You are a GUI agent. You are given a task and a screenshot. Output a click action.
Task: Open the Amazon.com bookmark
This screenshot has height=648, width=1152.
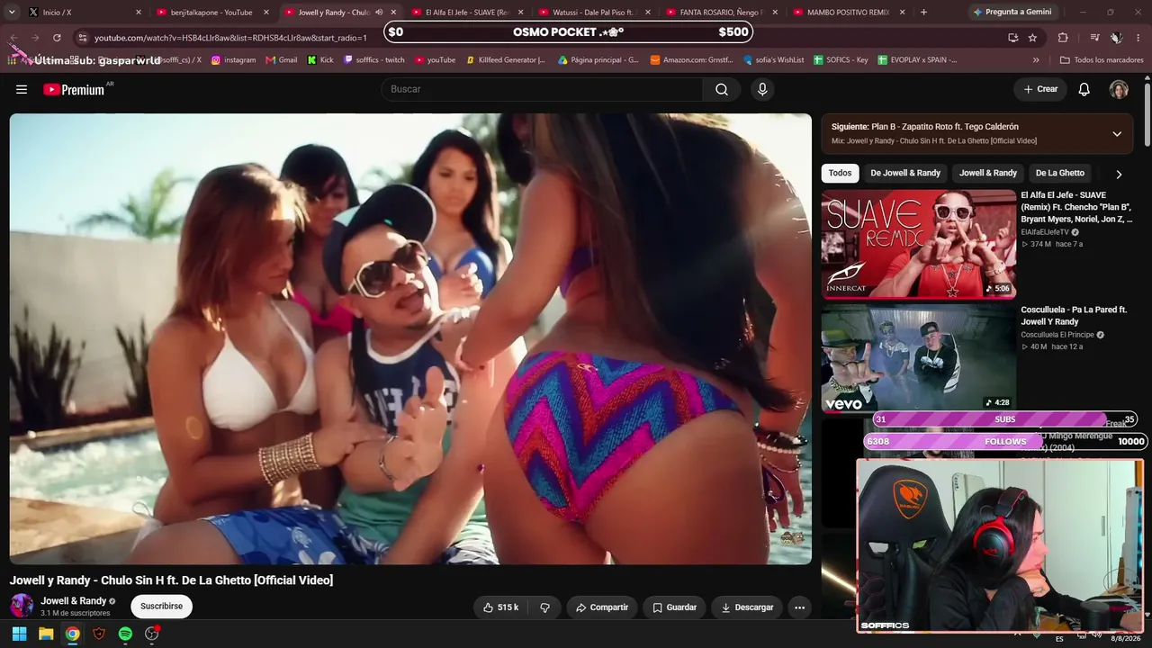692,60
